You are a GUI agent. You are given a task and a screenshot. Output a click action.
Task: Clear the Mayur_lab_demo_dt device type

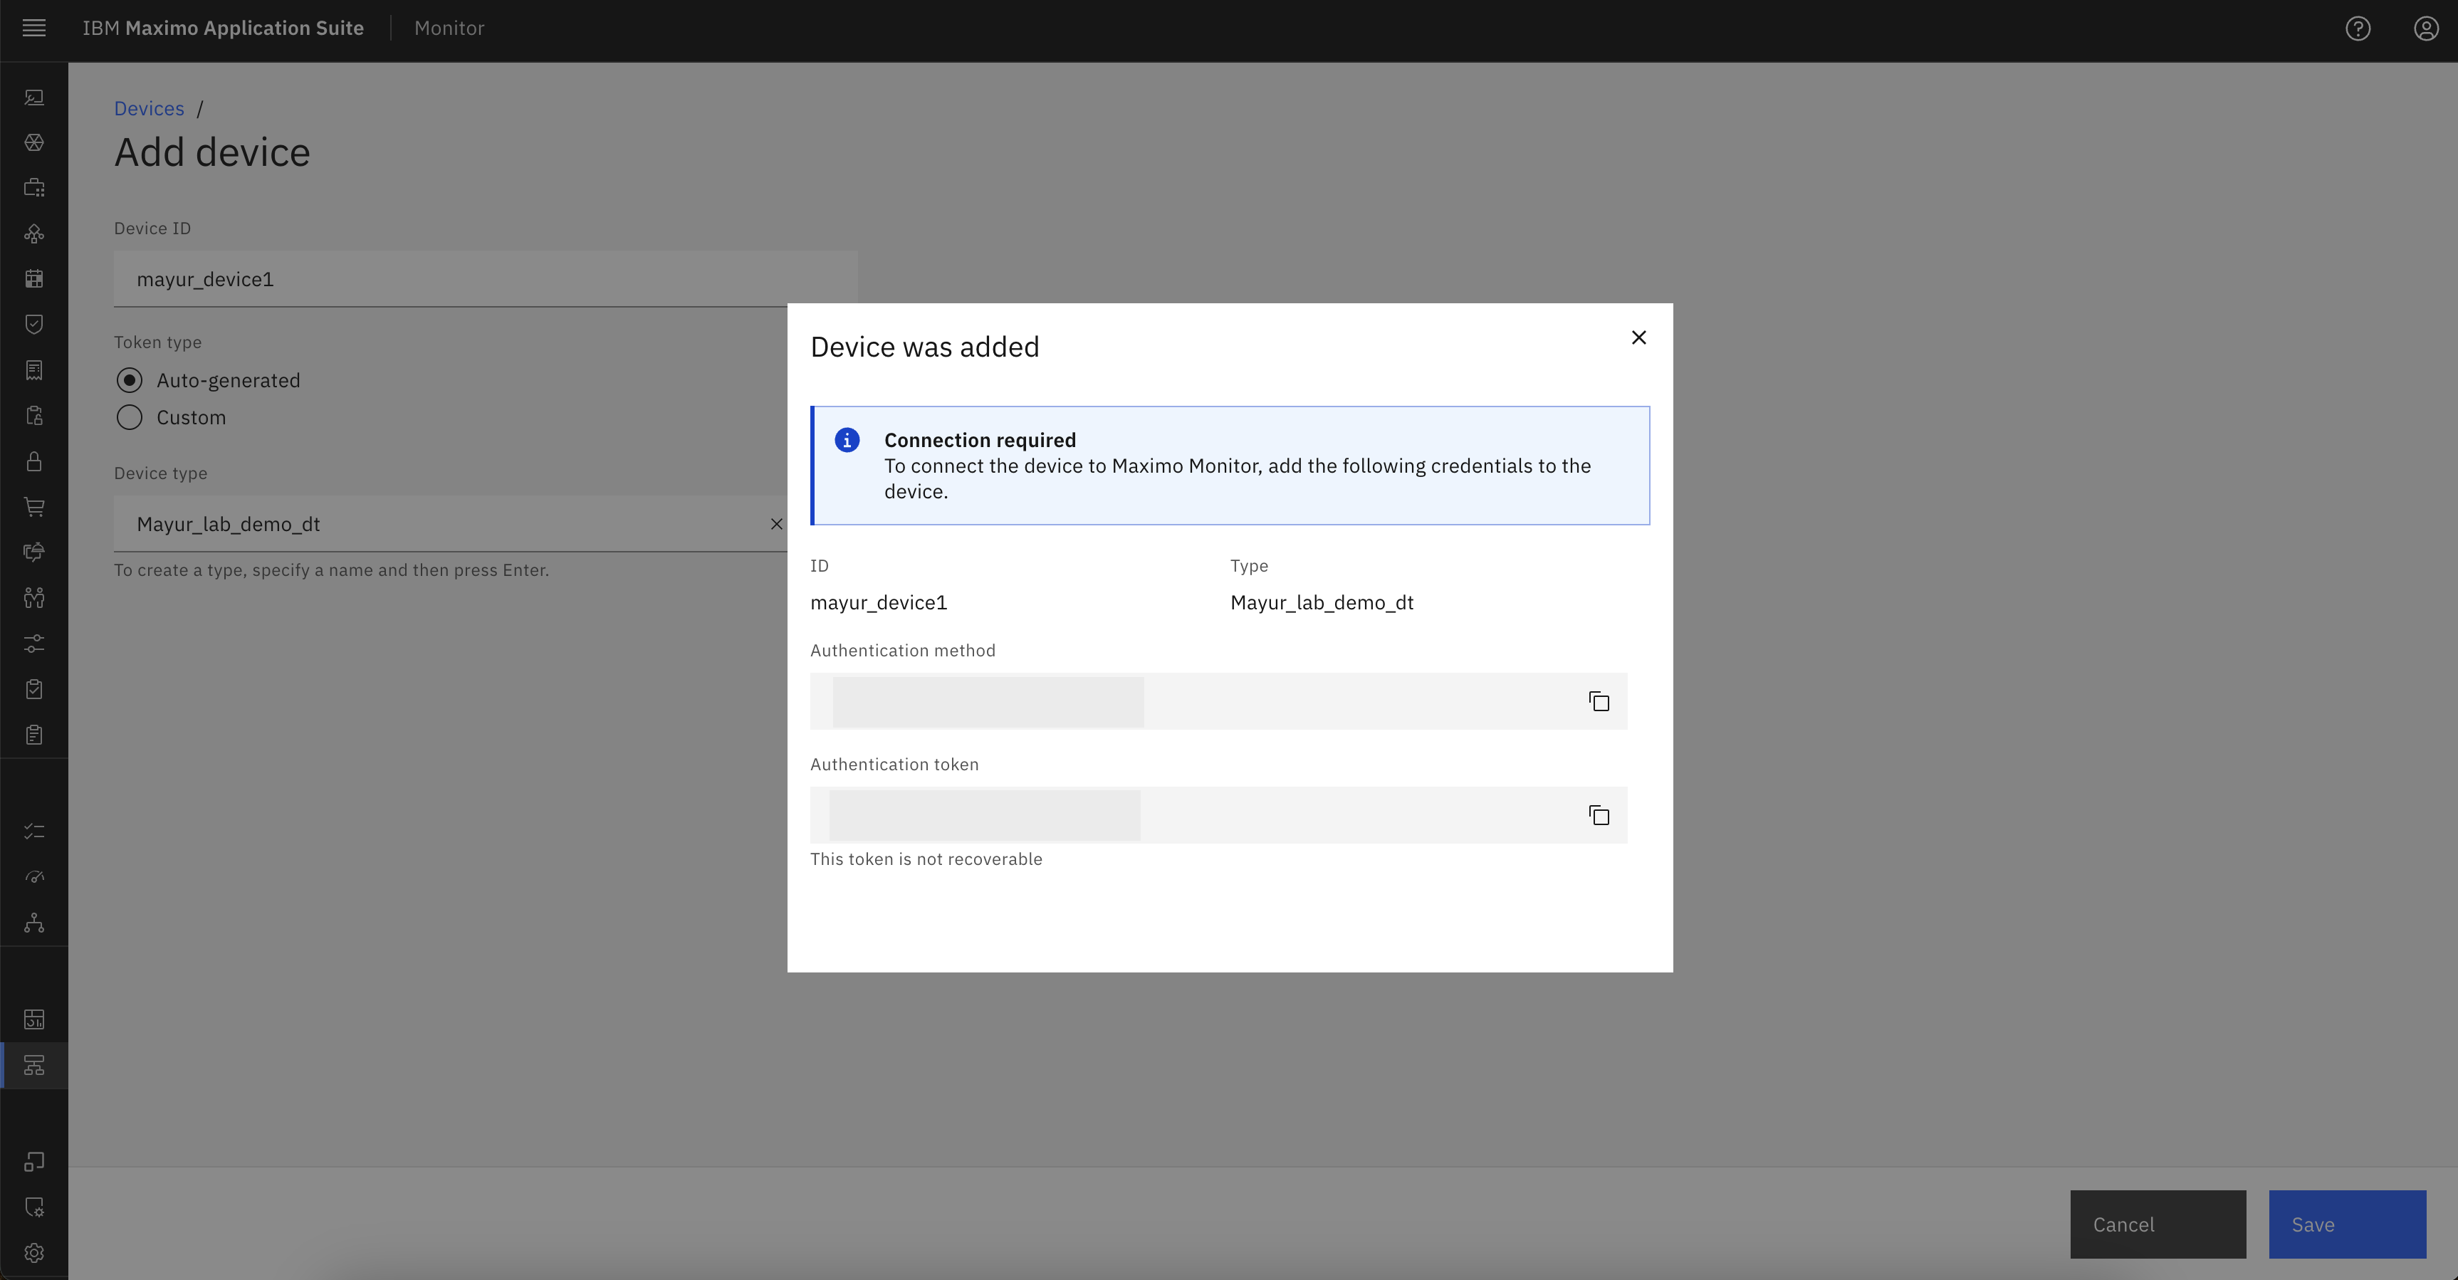click(775, 525)
